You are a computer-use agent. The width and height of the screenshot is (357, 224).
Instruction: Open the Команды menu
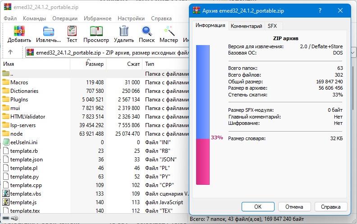coord(34,18)
